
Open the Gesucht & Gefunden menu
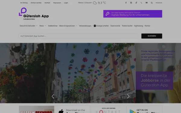pyautogui.click(x=27, y=26)
